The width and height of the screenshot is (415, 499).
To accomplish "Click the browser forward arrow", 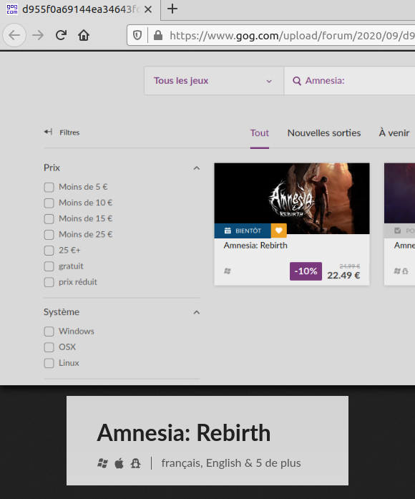I will pos(38,35).
